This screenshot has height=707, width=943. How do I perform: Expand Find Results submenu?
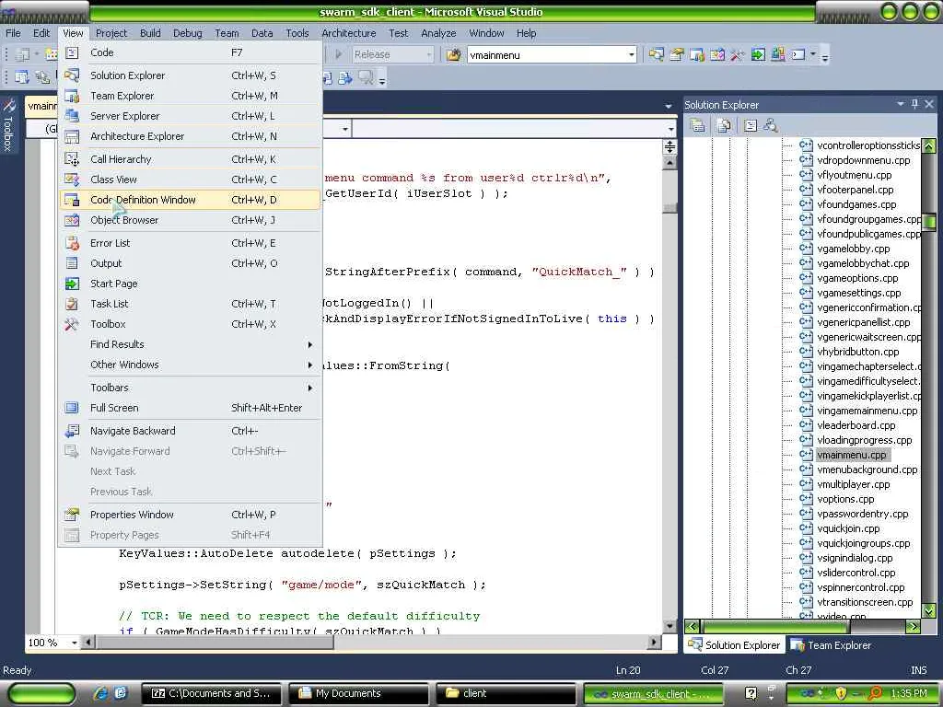click(x=191, y=344)
